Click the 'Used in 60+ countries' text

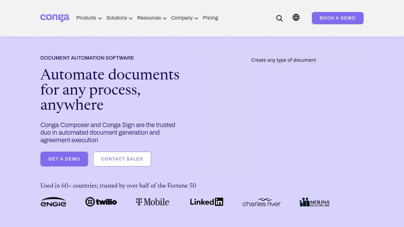(x=118, y=186)
